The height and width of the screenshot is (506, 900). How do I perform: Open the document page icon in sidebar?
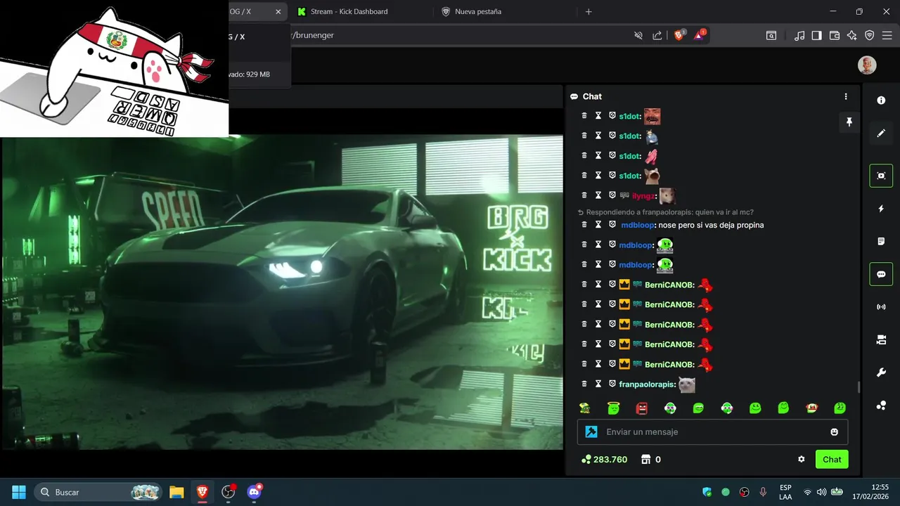(881, 241)
